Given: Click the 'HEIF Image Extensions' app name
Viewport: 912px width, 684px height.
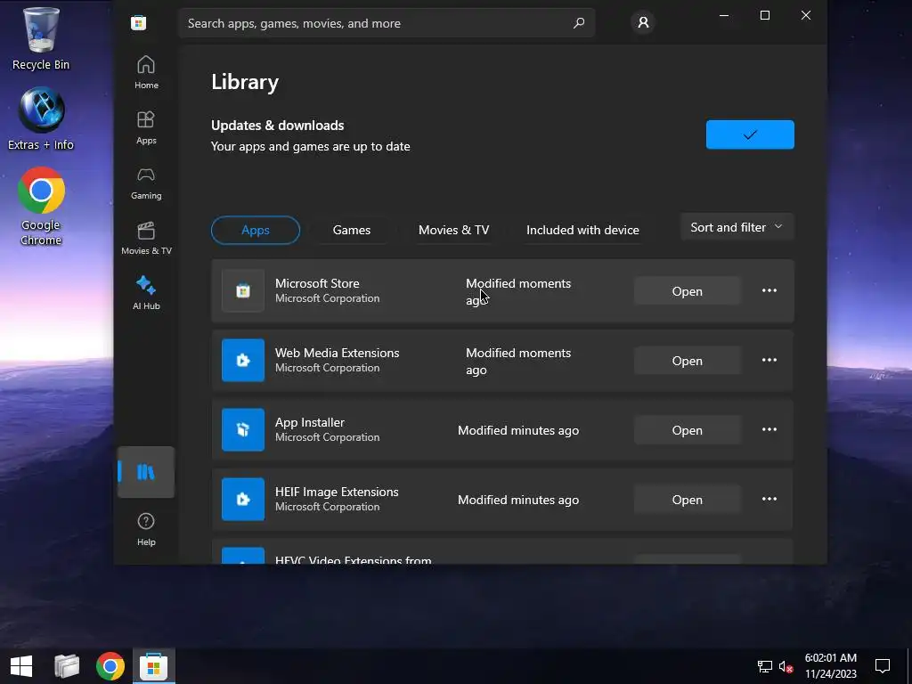Looking at the screenshot, I should coord(337,492).
